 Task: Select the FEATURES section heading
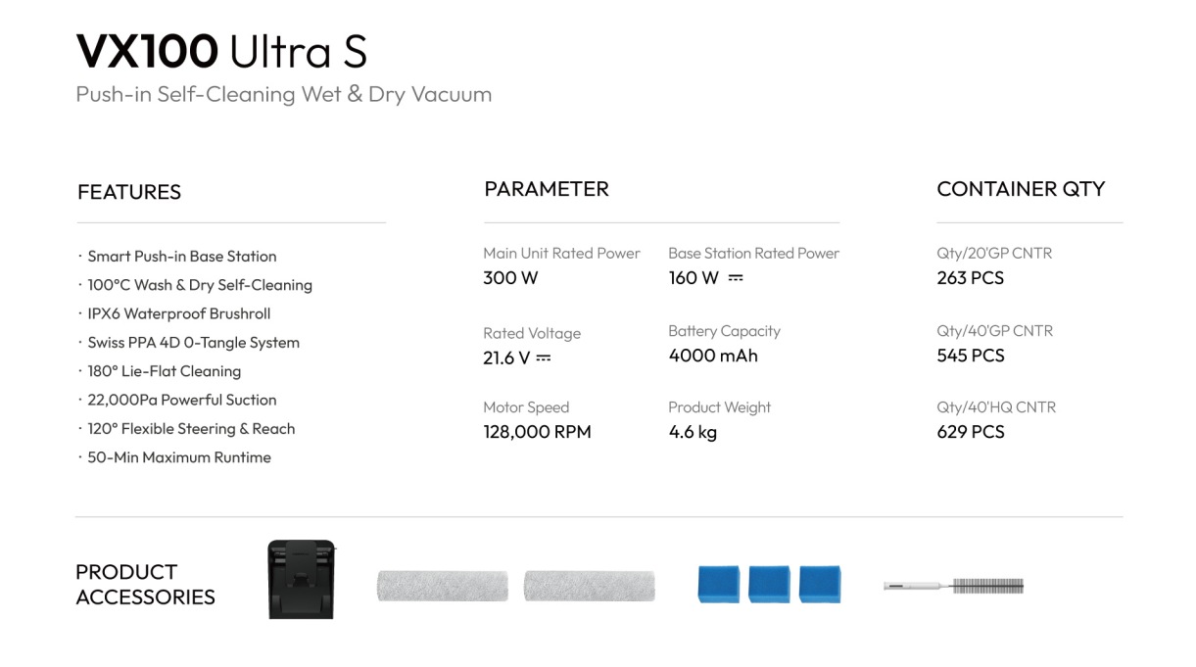click(x=129, y=192)
